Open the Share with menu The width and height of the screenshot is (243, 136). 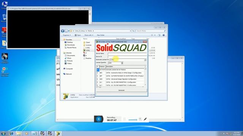tap(89, 35)
